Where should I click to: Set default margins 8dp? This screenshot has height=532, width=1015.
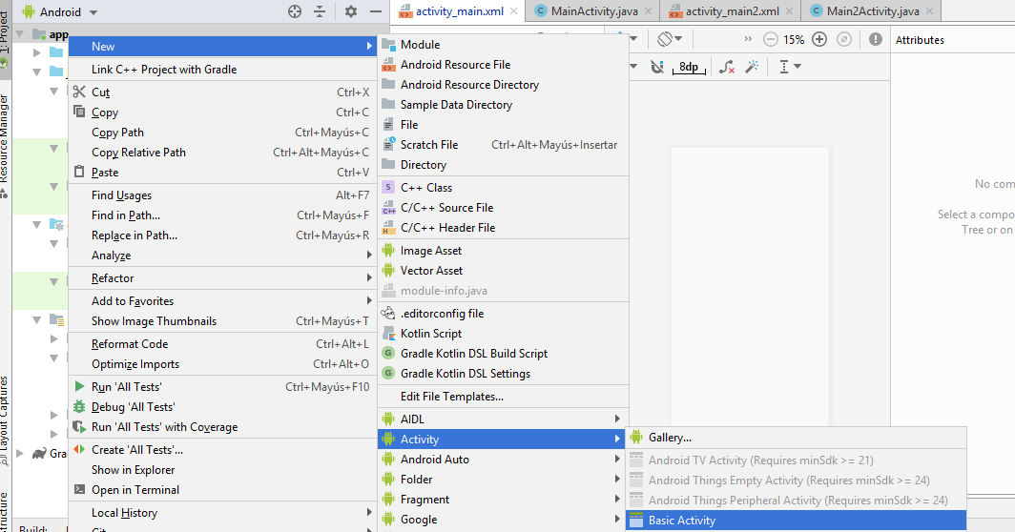[x=689, y=67]
